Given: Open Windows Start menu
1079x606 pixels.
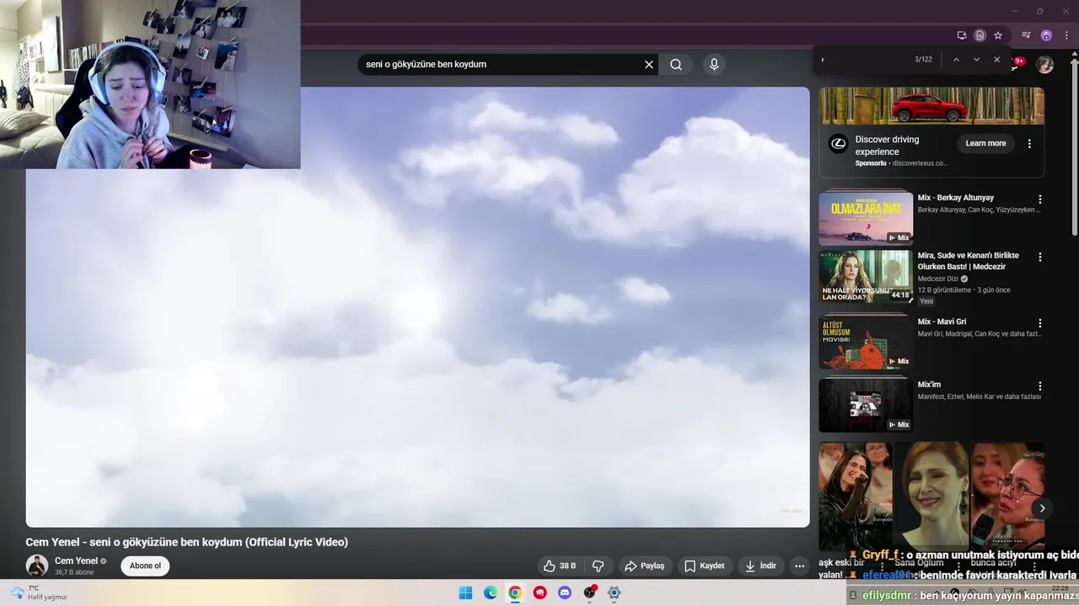Looking at the screenshot, I should 465,593.
